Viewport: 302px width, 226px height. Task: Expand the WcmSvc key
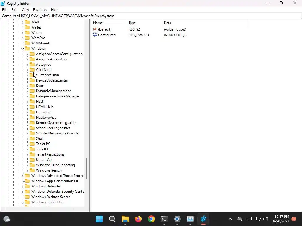[22, 38]
